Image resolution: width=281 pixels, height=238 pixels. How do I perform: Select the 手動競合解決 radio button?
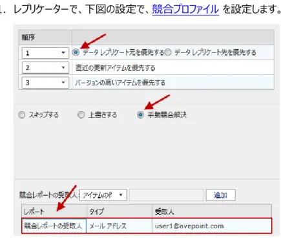pyautogui.click(x=140, y=114)
